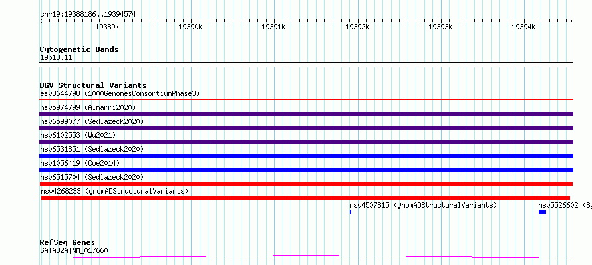Viewport: 592px width, 265px height.
Task: Select the nsv6599077 Sedlazeck2020 purple bar
Action: tap(307, 128)
